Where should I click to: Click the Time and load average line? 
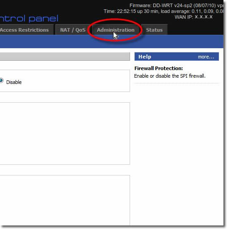pyautogui.click(x=164, y=11)
